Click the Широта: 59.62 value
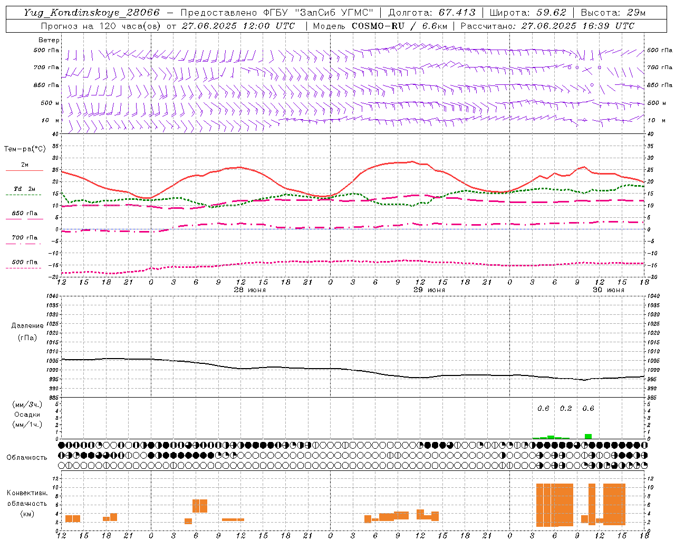Screen dimensions: 675x540 [x=528, y=13]
